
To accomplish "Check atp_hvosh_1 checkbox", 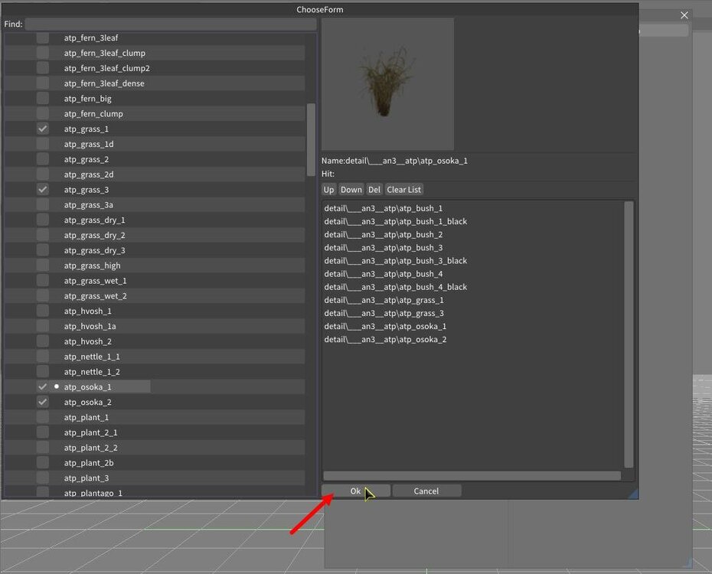I will click(x=43, y=311).
